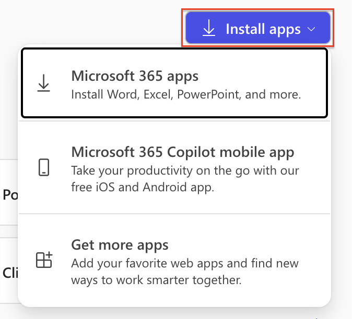Image resolution: width=352 pixels, height=319 pixels.
Task: Collapse the Install apps dropdown chevron
Action: tap(312, 29)
